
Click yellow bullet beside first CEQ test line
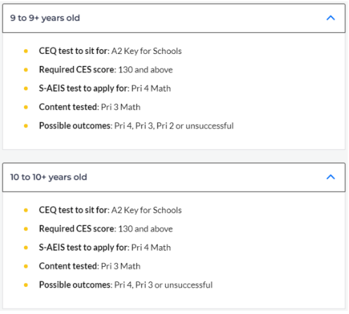[26, 51]
